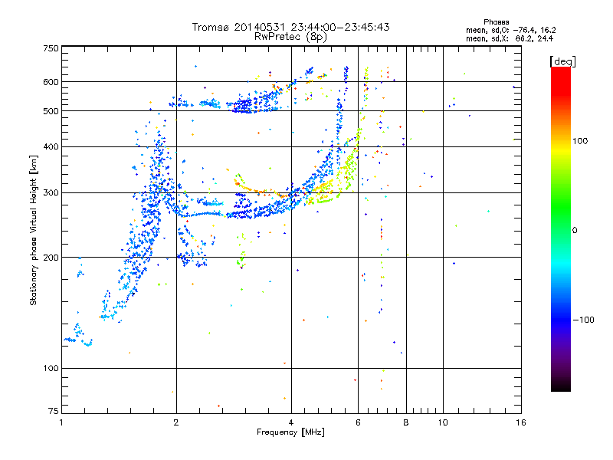The height and width of the screenshot is (460, 613).
Task: Pick the black bottom of the phase colorbar
Action: pyautogui.click(x=561, y=386)
